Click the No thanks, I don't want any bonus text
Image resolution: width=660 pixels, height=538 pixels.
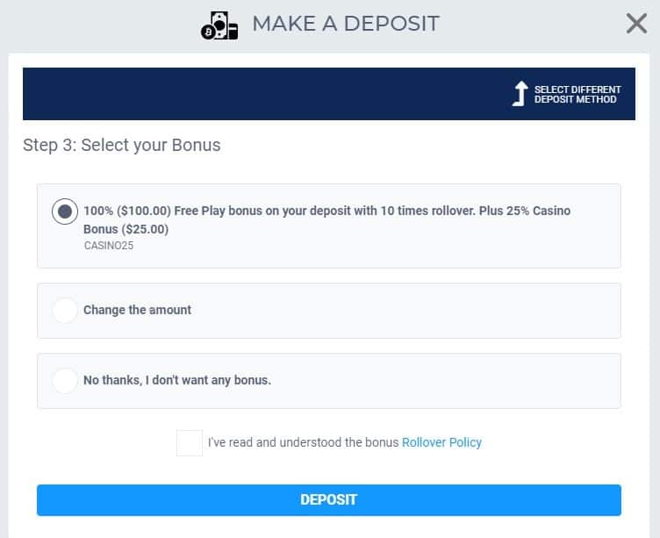[x=177, y=380]
